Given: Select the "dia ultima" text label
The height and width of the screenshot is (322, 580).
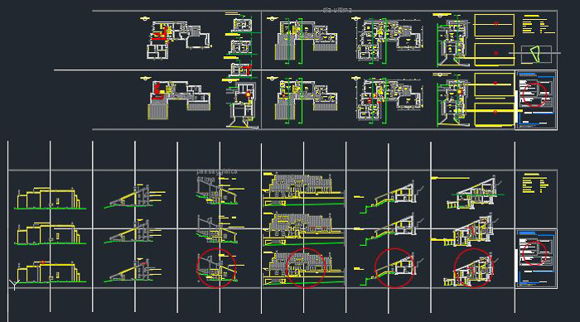Looking at the screenshot, I should 337,10.
